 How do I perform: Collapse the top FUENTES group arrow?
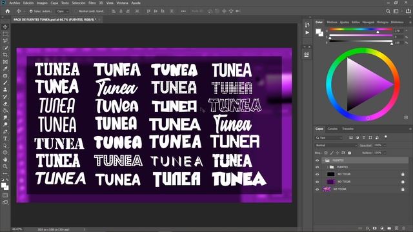coord(323,160)
